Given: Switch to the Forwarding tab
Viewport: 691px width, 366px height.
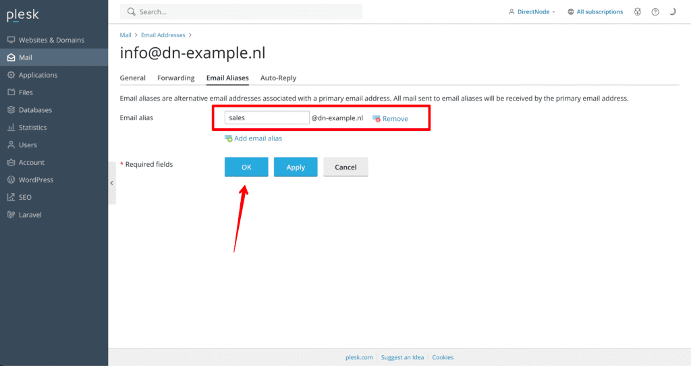Looking at the screenshot, I should pos(175,78).
